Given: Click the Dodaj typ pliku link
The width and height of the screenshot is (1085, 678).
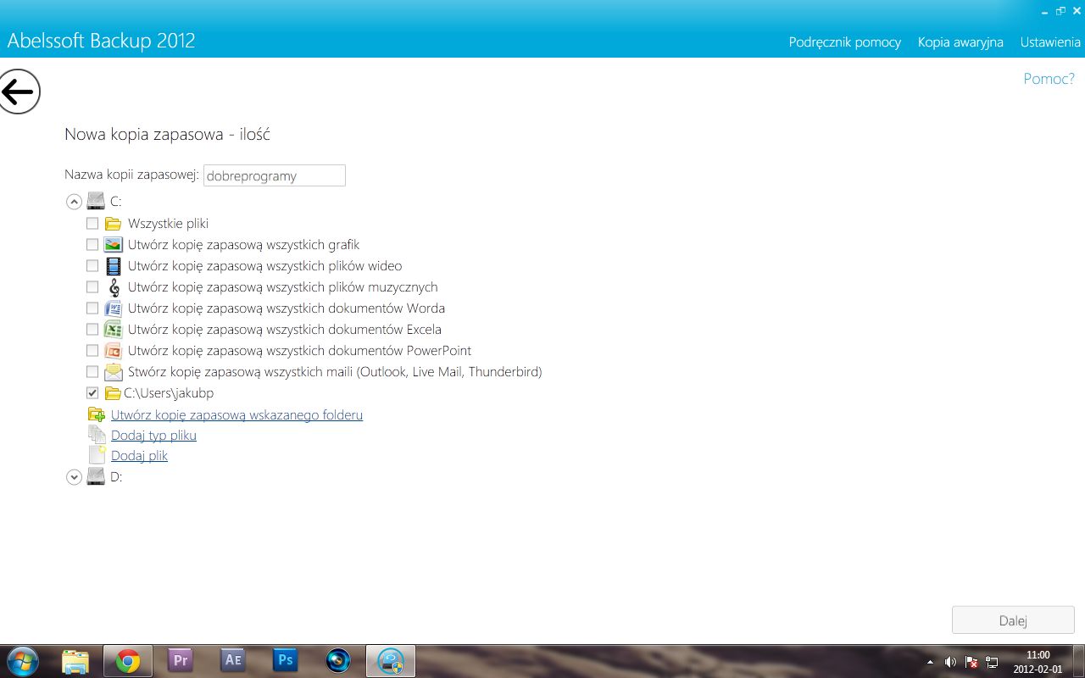Looking at the screenshot, I should coord(153,435).
